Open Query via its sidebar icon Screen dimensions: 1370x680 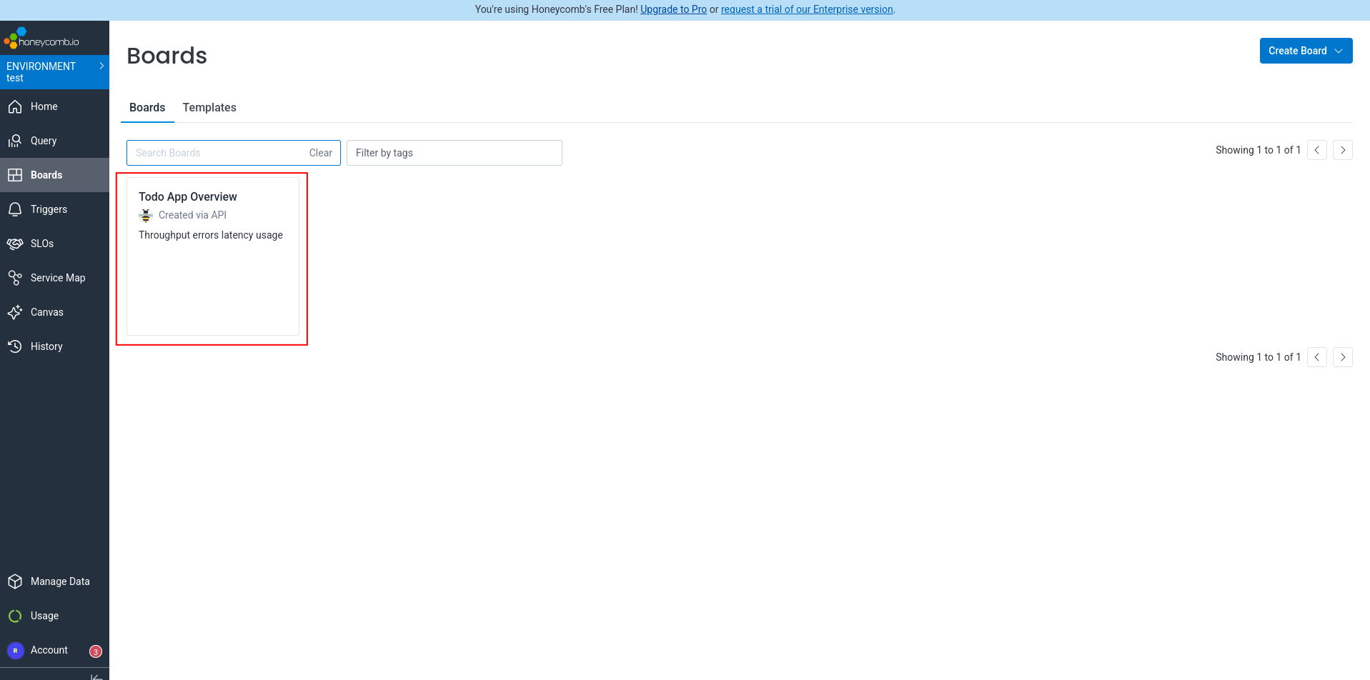click(x=15, y=141)
